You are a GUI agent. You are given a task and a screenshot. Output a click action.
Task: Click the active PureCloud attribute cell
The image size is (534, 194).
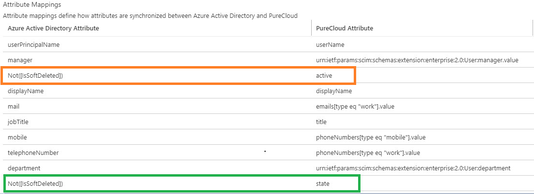point(324,76)
